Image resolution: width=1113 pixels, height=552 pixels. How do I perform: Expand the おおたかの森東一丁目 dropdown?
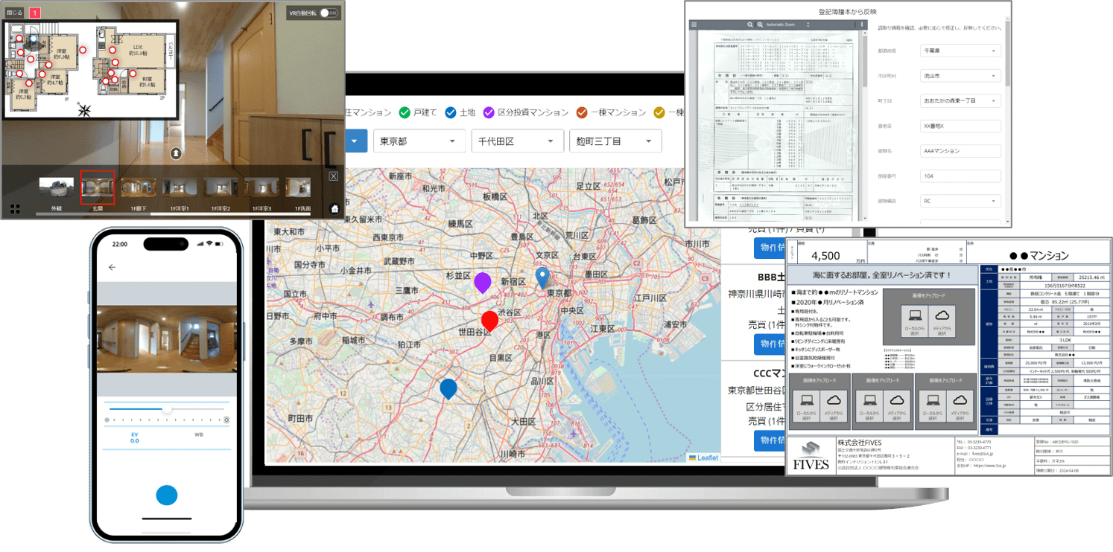pyautogui.click(x=960, y=100)
